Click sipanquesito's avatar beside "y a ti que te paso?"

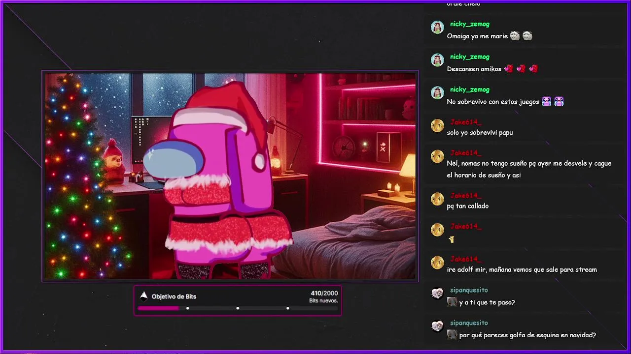tap(437, 294)
